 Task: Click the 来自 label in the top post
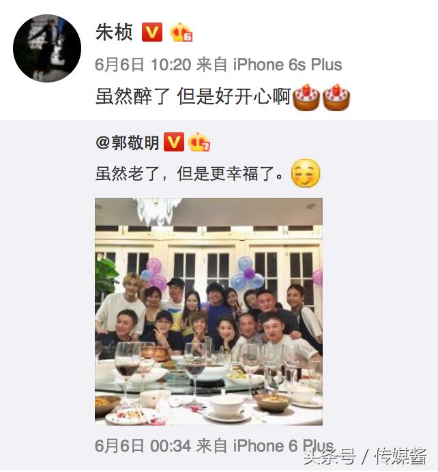coord(211,65)
